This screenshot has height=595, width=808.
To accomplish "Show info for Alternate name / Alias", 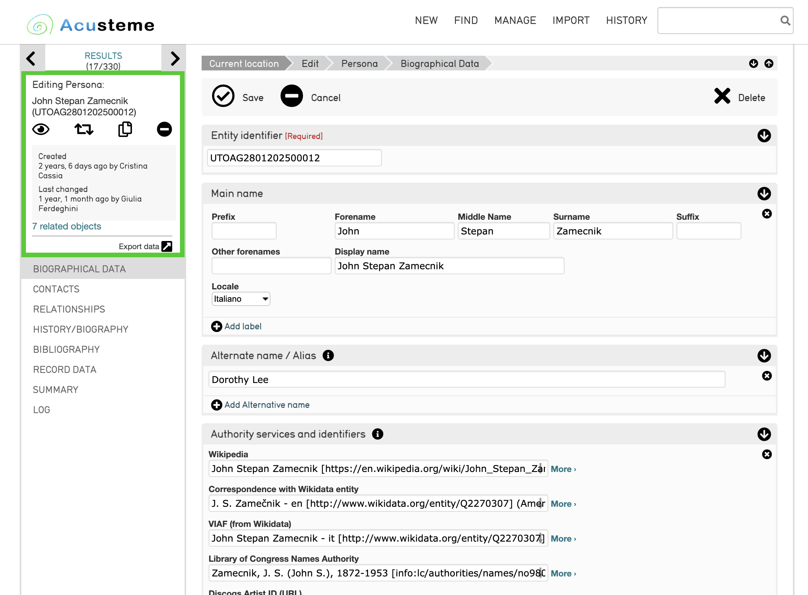I will pos(328,356).
